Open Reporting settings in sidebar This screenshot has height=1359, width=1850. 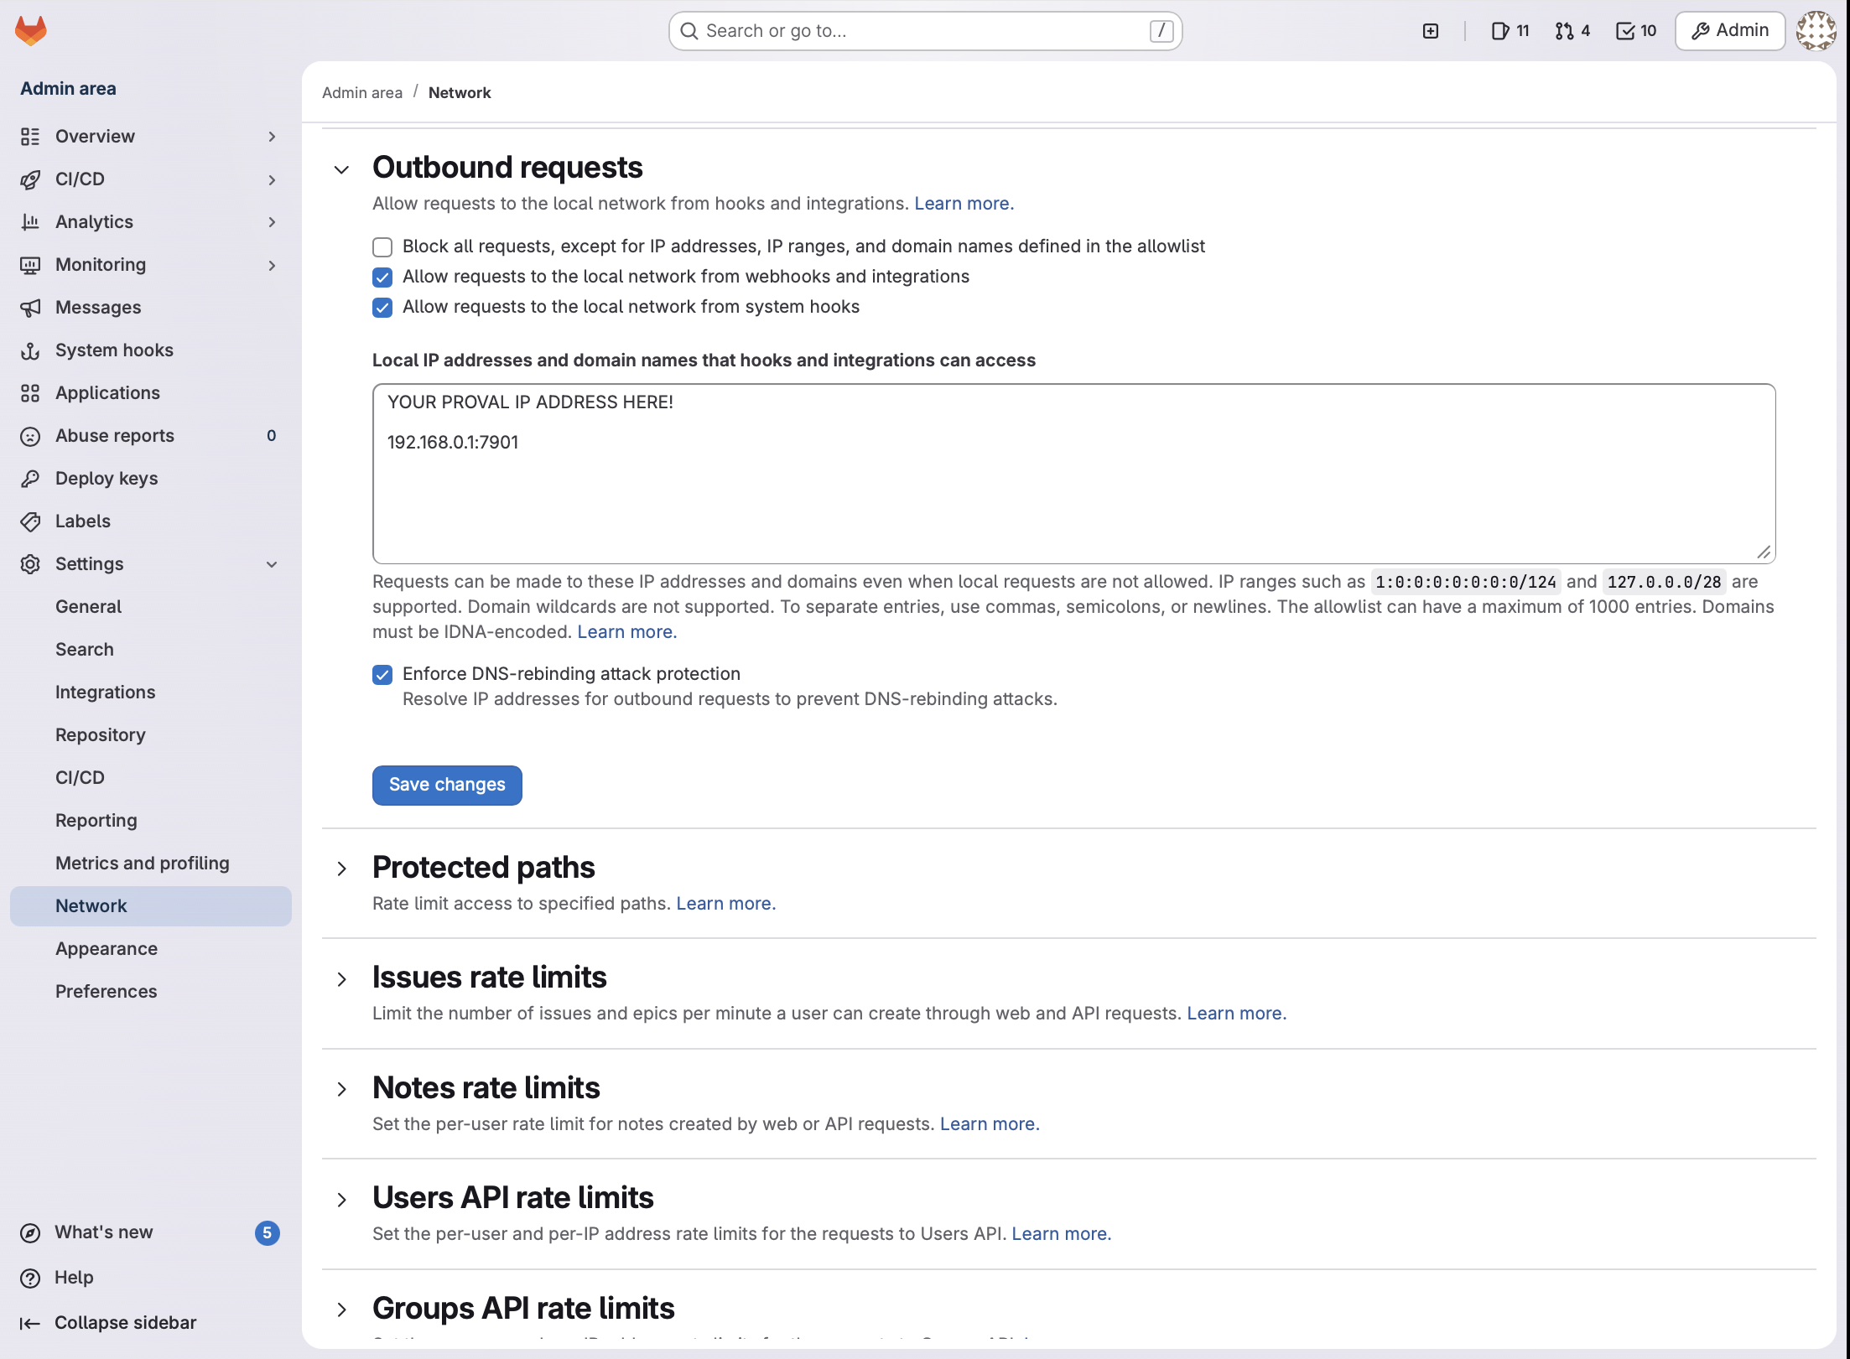[x=151, y=821]
